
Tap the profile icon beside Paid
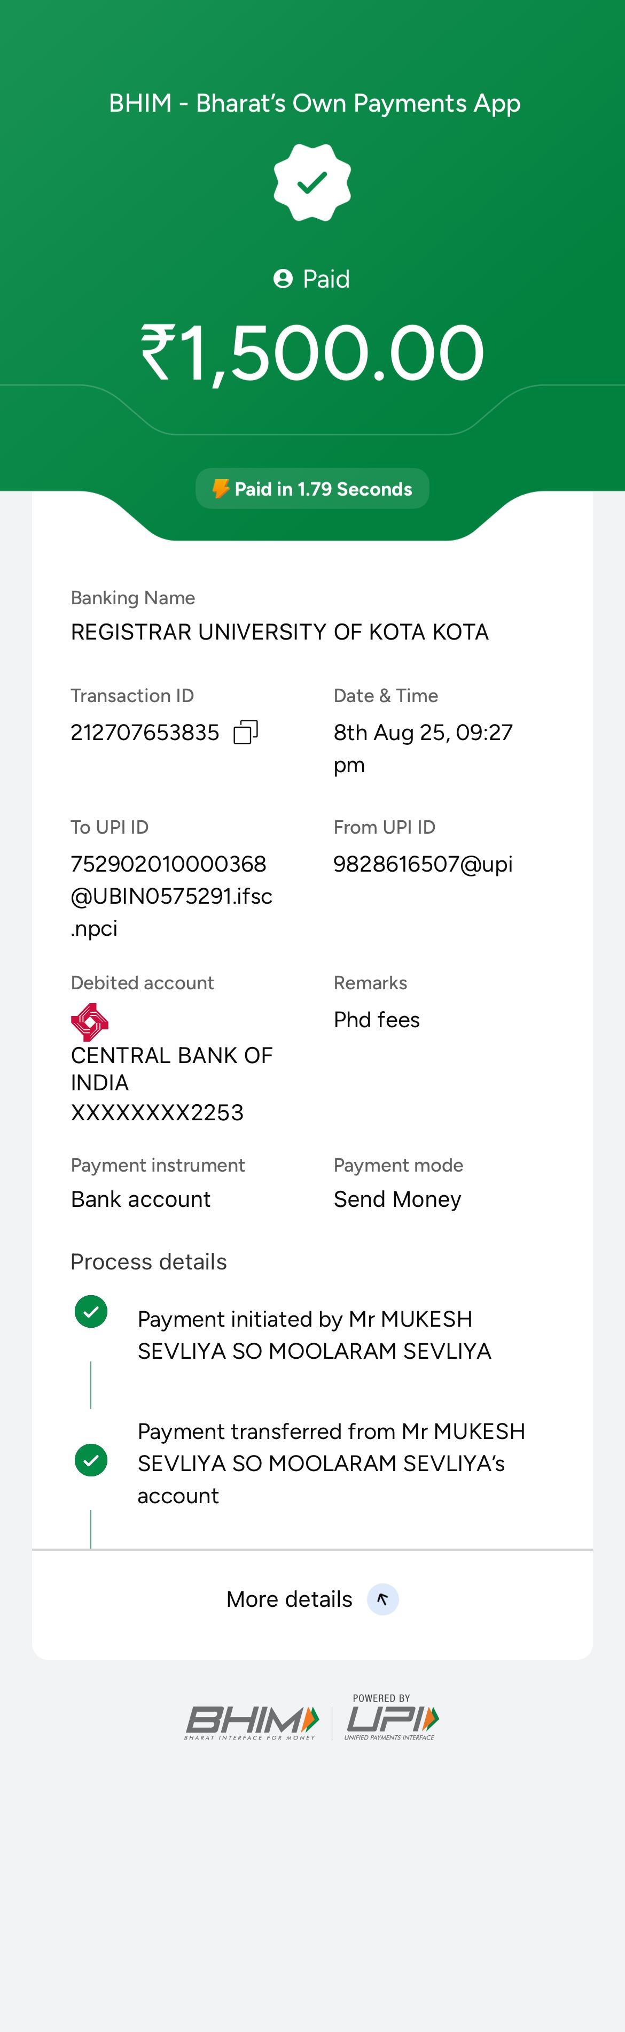click(x=283, y=279)
